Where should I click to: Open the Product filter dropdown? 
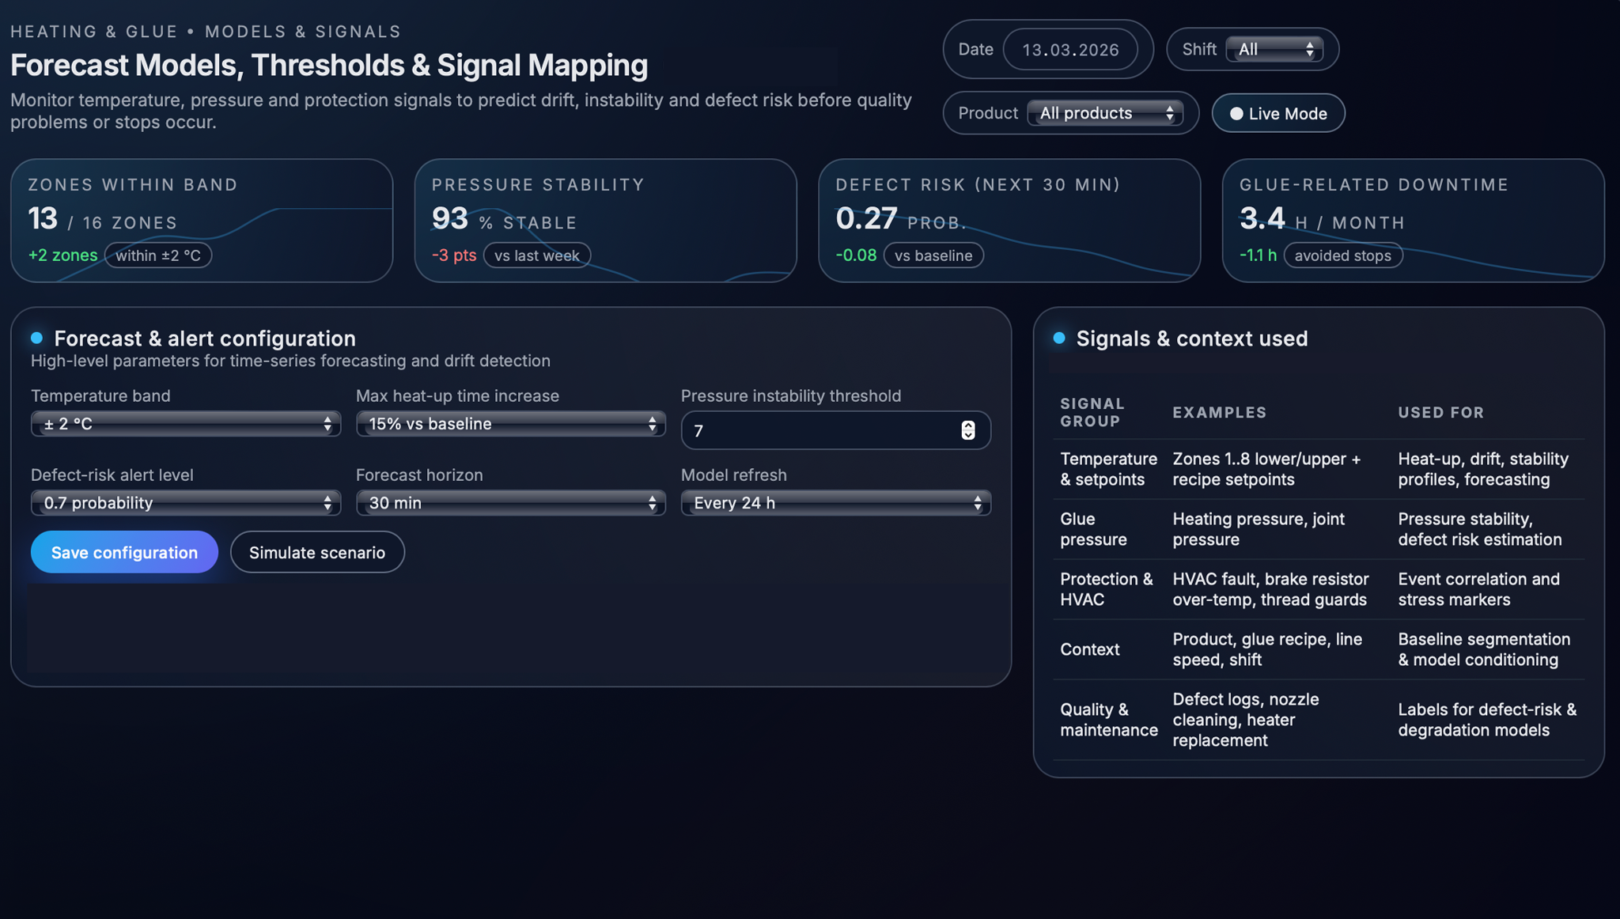pos(1104,113)
